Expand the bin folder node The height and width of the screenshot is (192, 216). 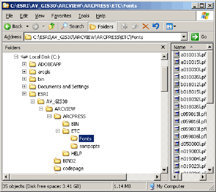(24, 79)
